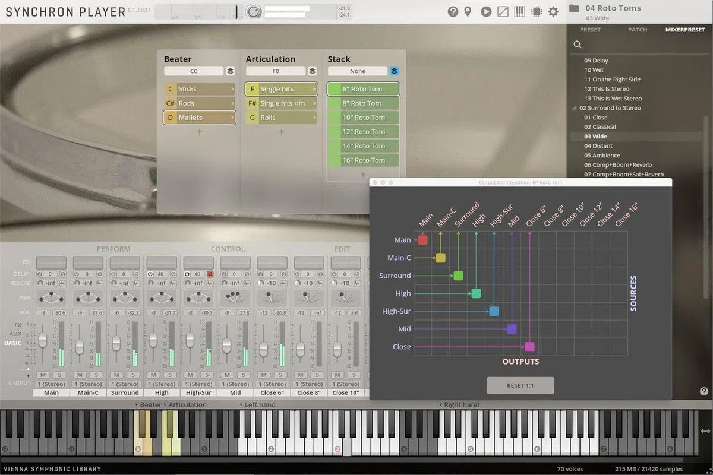Expand the Sticks beater arrow
713x475 pixels.
(x=232, y=89)
